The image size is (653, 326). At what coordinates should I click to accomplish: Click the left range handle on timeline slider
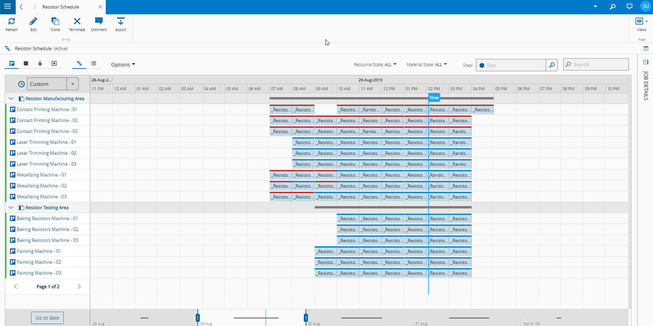(x=198, y=318)
